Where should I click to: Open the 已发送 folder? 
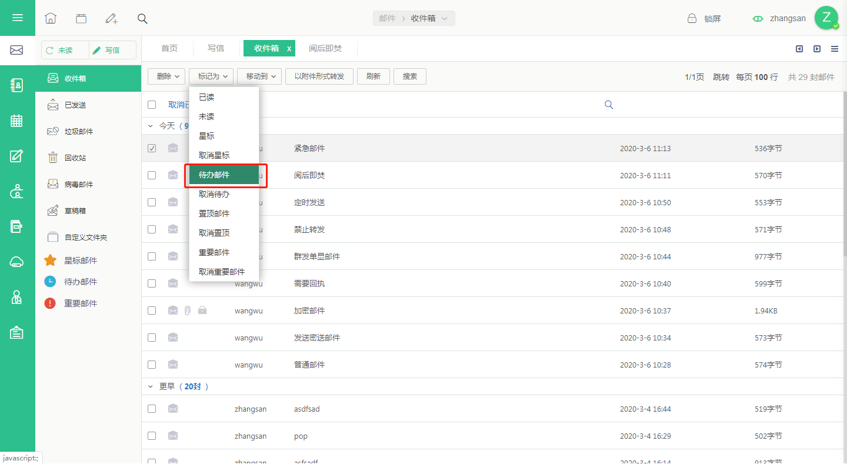point(88,105)
